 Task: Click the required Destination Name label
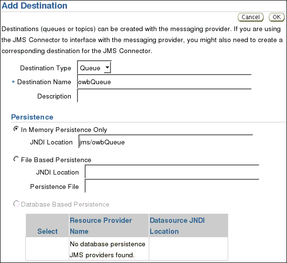click(x=44, y=82)
